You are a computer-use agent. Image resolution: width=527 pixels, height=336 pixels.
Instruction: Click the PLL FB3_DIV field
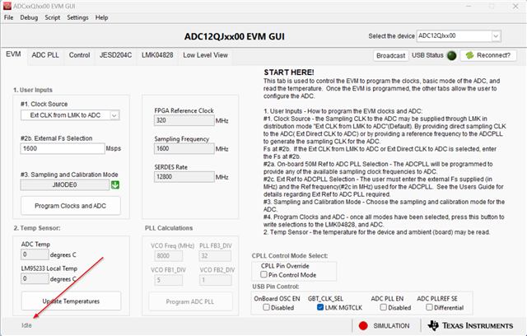coord(215,256)
